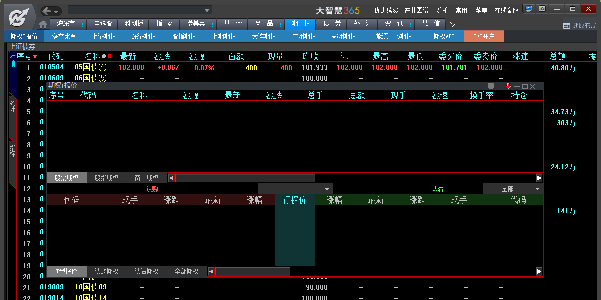Expand the 全部 dropdown filter
The image size is (601, 300).
(x=537, y=189)
